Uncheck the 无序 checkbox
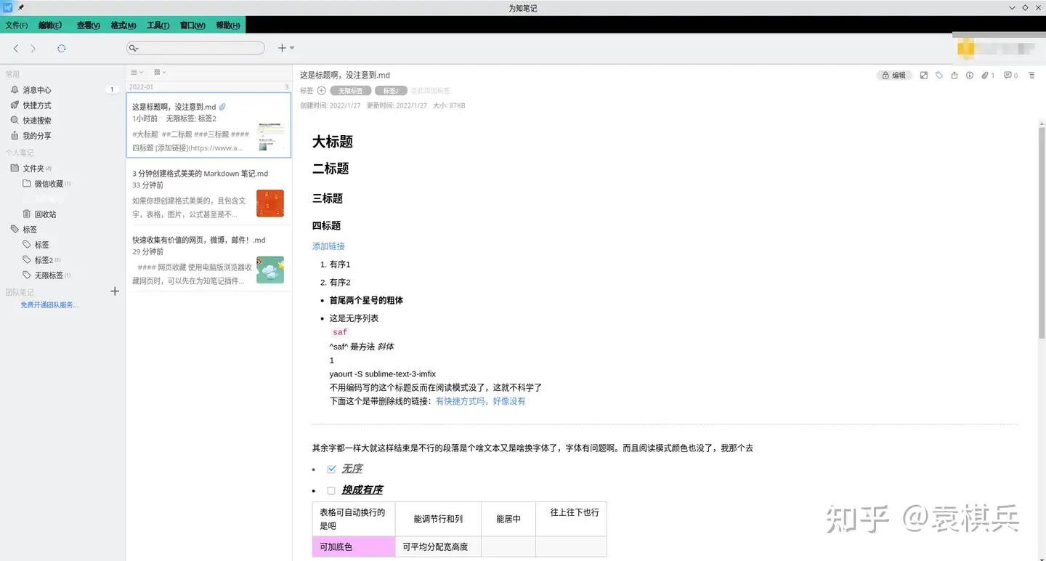 point(332,469)
